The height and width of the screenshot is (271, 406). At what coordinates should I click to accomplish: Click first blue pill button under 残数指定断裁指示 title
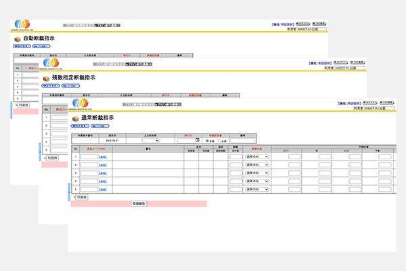(51, 86)
